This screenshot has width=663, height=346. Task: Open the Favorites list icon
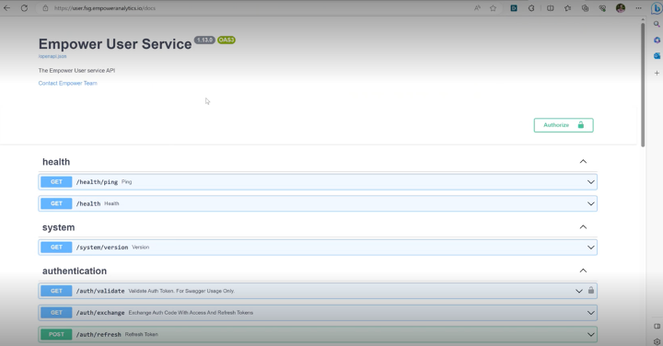[567, 8]
